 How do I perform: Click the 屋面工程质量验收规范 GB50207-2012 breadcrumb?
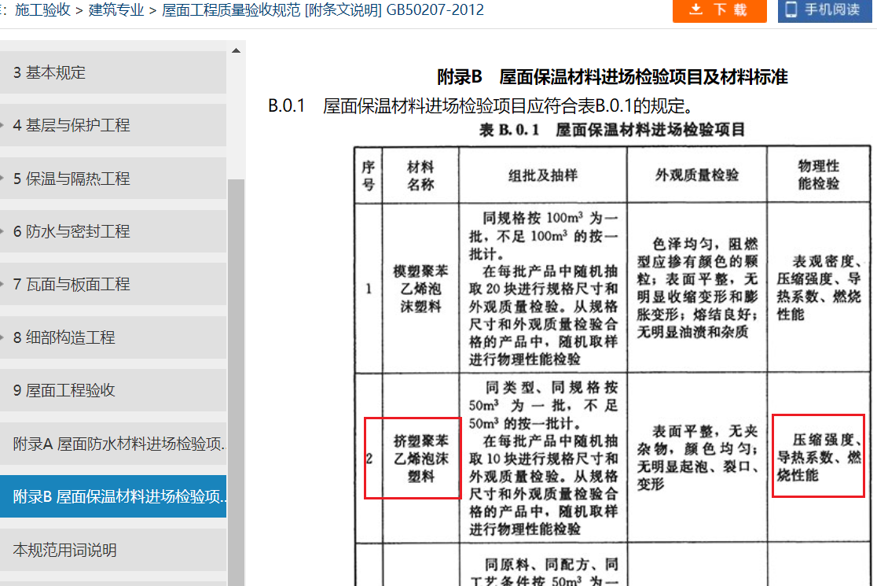tap(322, 10)
